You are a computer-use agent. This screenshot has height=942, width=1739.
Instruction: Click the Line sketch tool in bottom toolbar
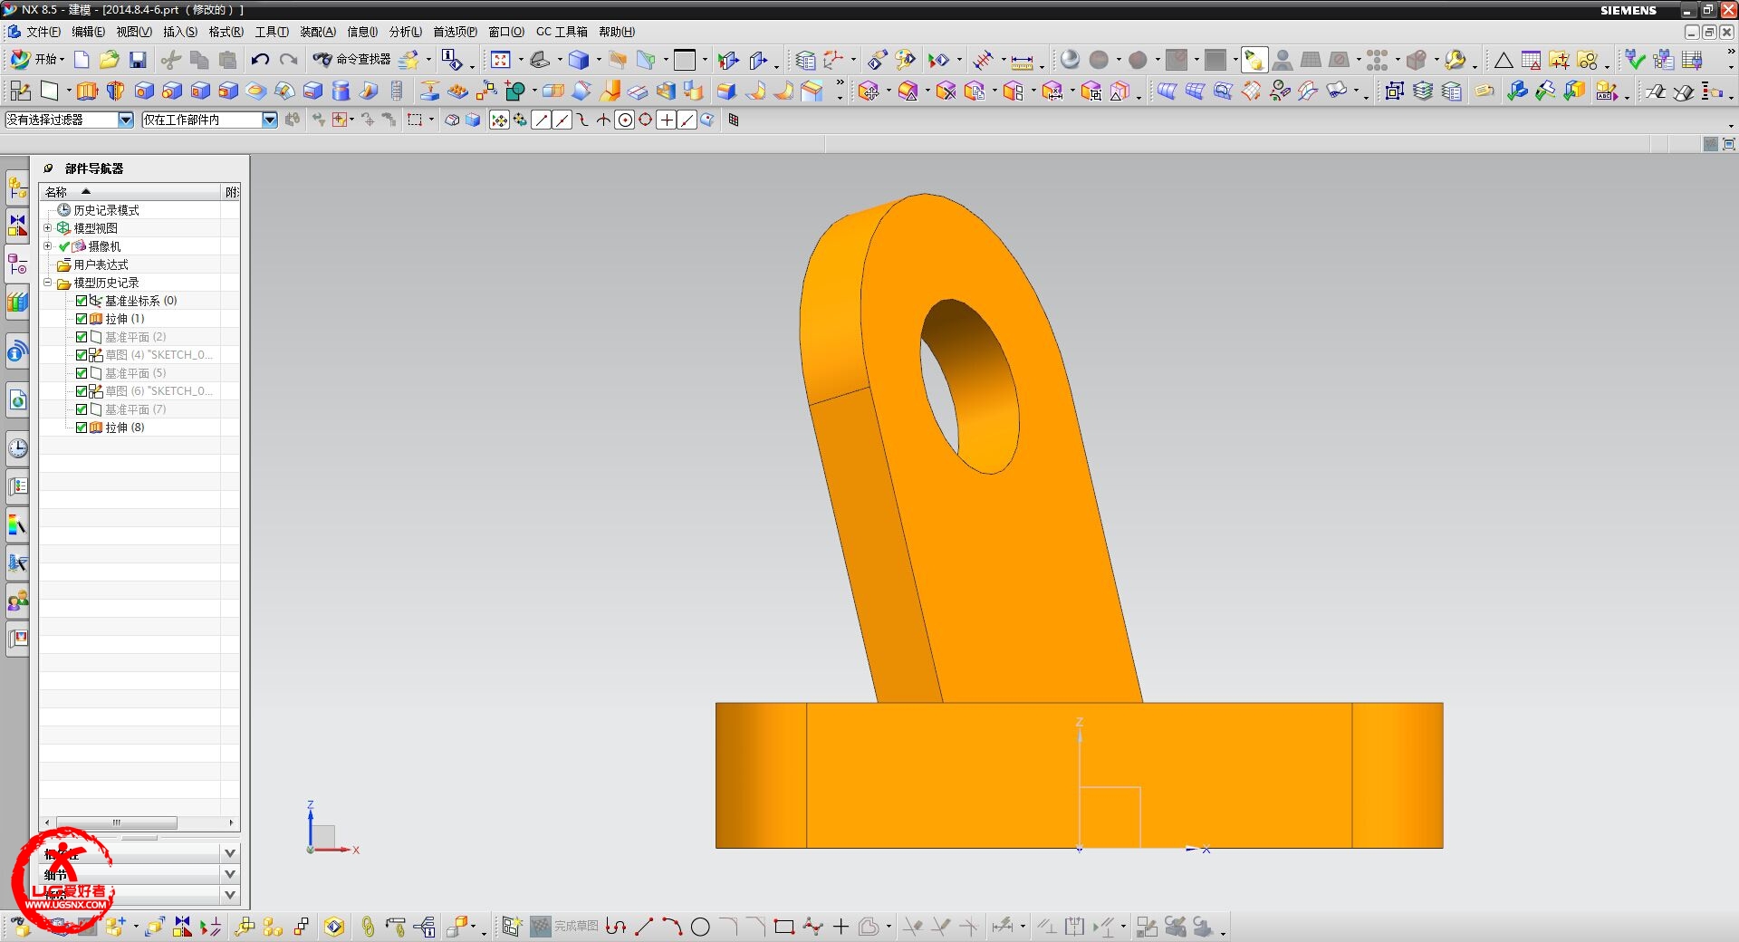[644, 927]
